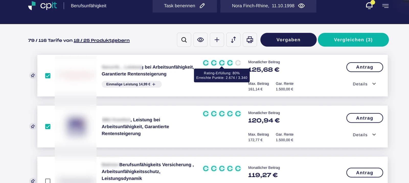
Task: Toggle the eye icon beside Nora Finch-Rhine
Action: (x=301, y=6)
